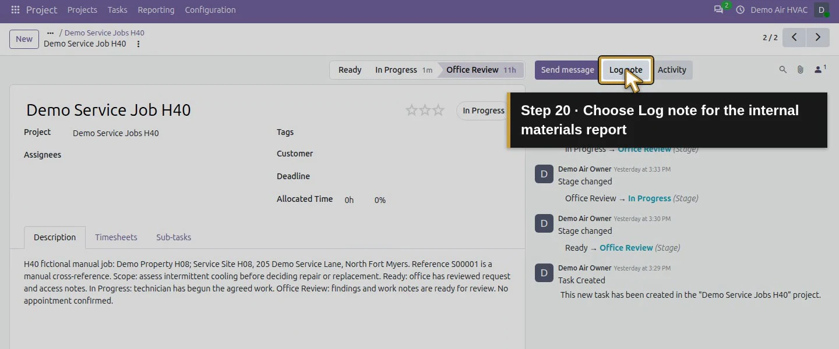Create a New task
The width and height of the screenshot is (839, 349).
click(x=24, y=39)
